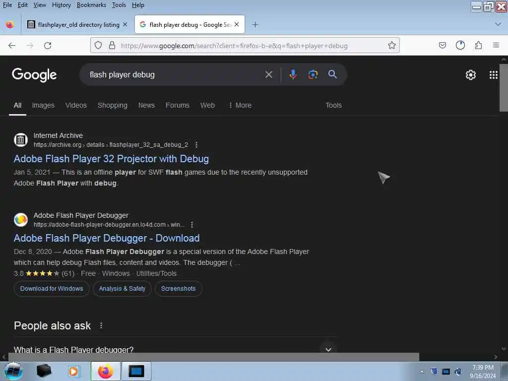Viewport: 508px width, 381px height.
Task: Open the monitor window taskbar button
Action: tap(136, 371)
